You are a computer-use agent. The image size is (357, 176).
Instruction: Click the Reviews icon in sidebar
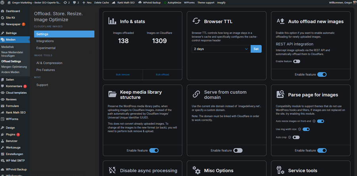pyautogui.click(x=2, y=99)
